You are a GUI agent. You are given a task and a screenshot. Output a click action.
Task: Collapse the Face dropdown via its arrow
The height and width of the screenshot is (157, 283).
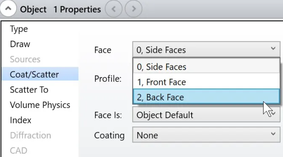(x=273, y=49)
